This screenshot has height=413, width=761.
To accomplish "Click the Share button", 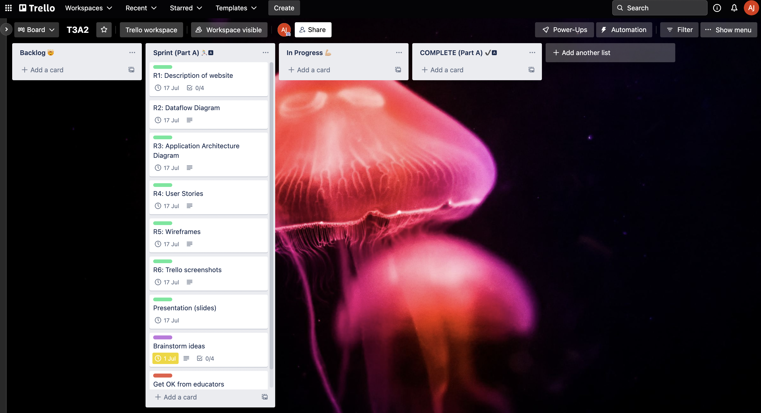I will (312, 30).
